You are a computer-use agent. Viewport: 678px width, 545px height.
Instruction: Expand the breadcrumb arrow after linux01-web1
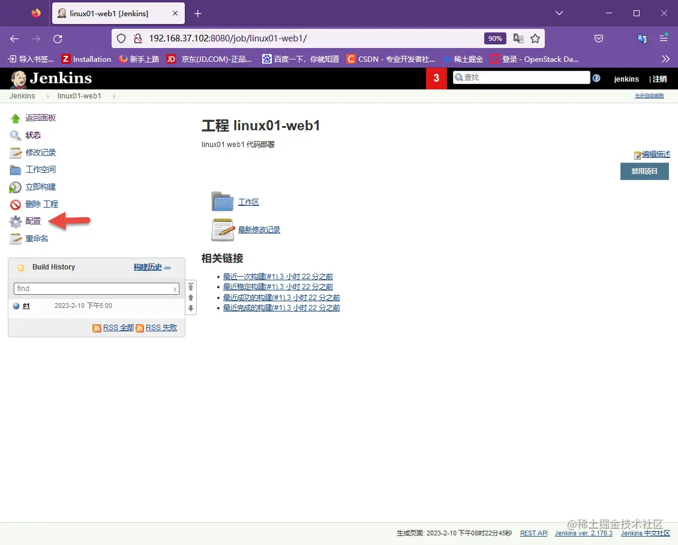[114, 96]
